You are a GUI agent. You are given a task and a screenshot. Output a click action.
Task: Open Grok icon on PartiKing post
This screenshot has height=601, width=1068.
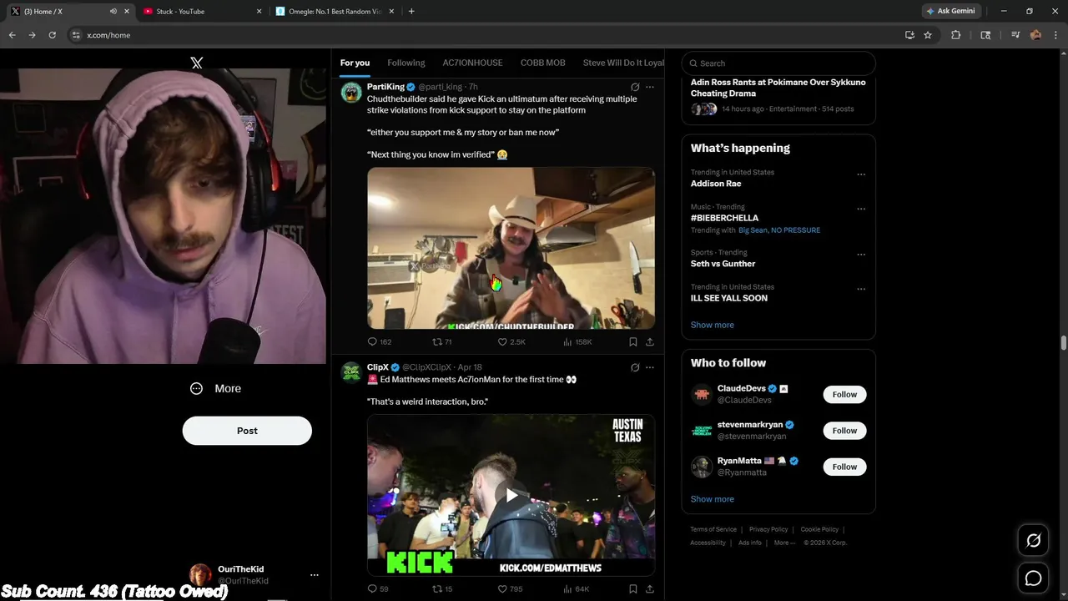click(635, 87)
